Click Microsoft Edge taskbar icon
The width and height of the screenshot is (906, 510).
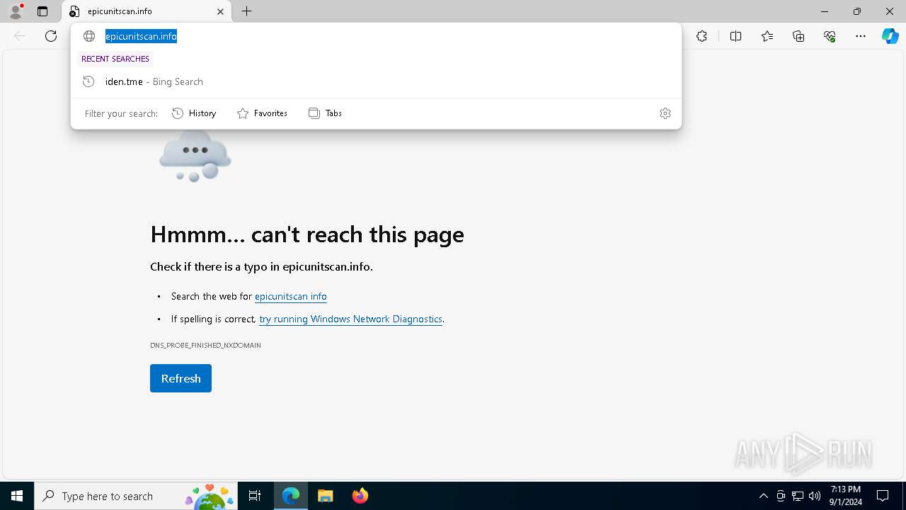(x=291, y=496)
